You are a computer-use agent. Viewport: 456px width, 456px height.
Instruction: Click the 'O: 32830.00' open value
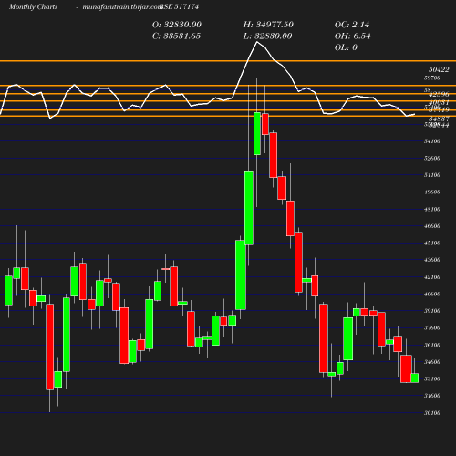tap(177, 25)
